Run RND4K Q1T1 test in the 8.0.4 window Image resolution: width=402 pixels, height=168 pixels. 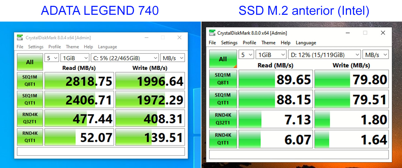[30, 137]
